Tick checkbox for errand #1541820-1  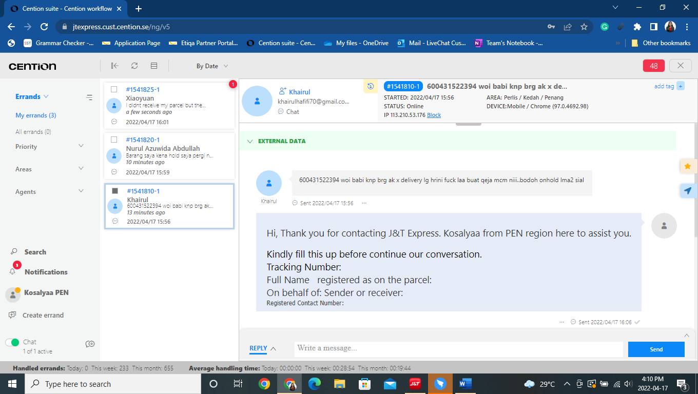[114, 140]
